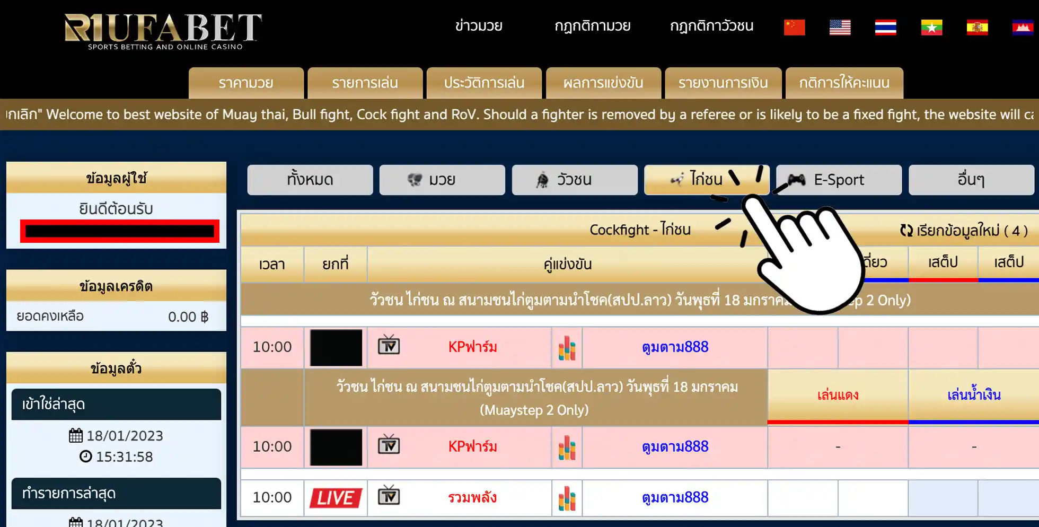Open รายงานการเงิน tab
The image size is (1039, 527).
click(x=723, y=83)
